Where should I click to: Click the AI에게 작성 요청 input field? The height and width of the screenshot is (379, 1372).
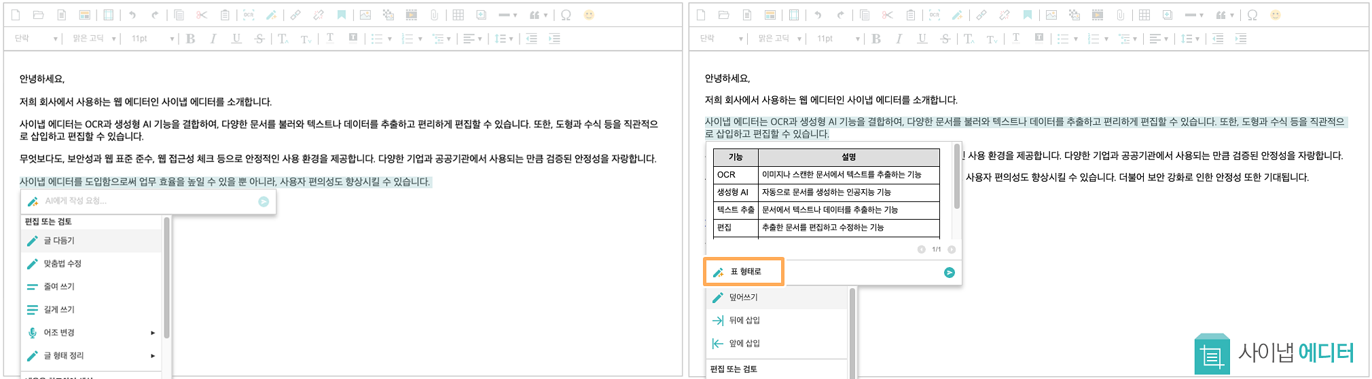pos(148,201)
